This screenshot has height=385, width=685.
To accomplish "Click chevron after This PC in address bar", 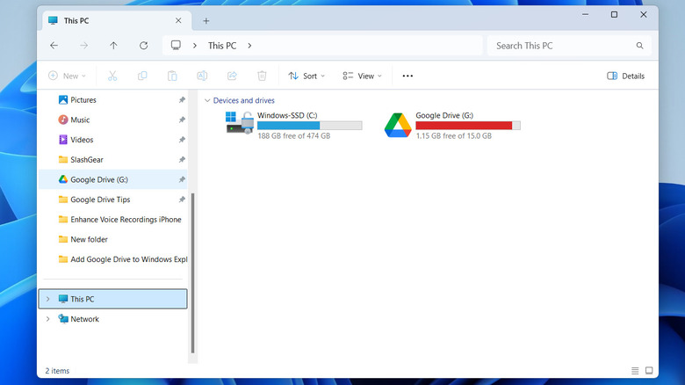I will click(x=249, y=46).
